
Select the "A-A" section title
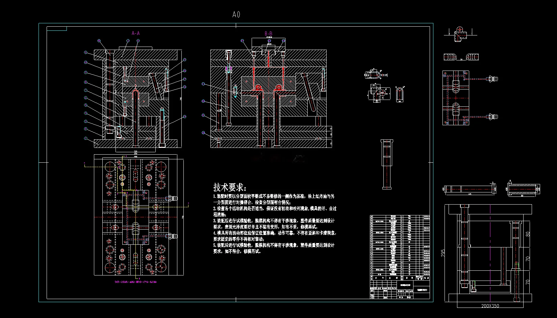[136, 33]
